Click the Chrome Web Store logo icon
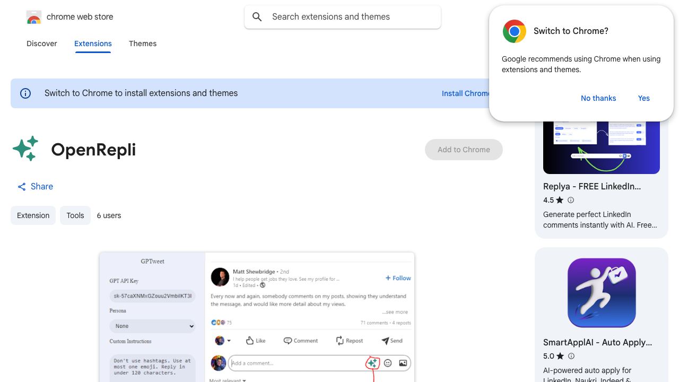 click(34, 17)
